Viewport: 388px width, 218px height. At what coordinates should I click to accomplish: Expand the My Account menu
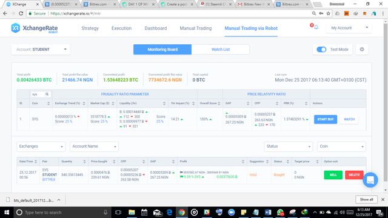(x=349, y=28)
